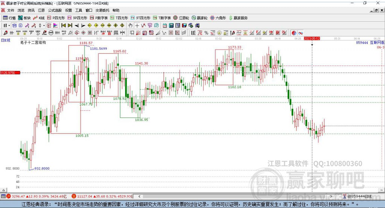Open the 江恩轮 Gann wheel
The width and height of the screenshot is (385, 208).
(181, 18)
